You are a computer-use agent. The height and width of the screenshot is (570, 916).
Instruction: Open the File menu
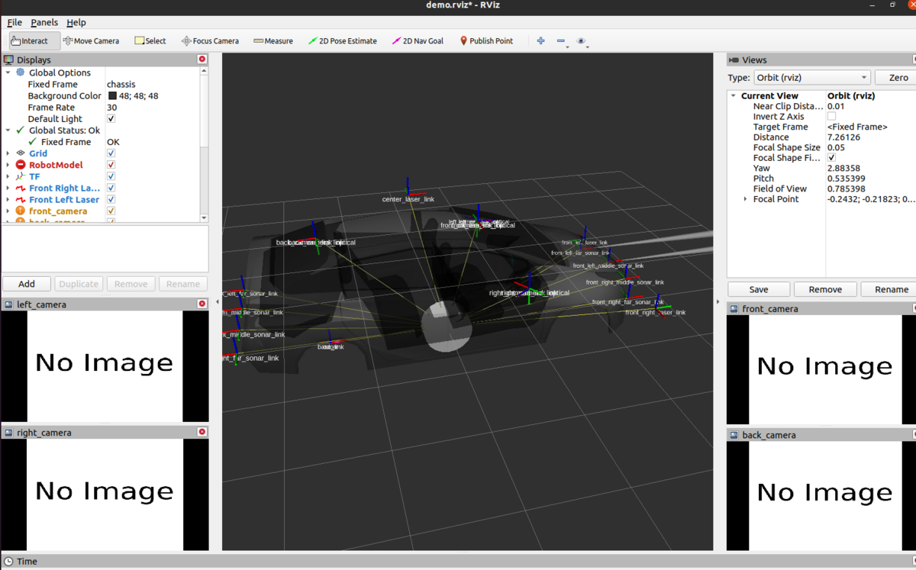click(15, 22)
